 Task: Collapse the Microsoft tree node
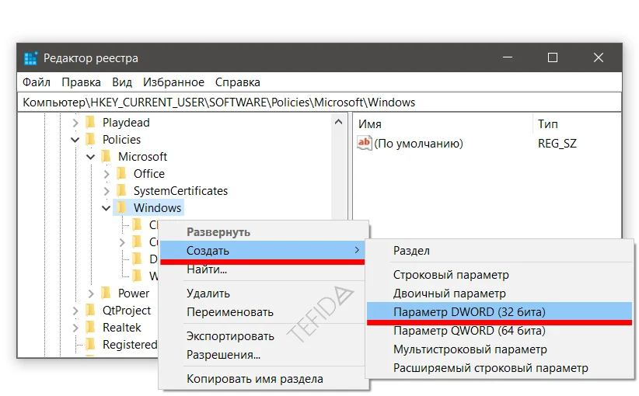coord(90,157)
